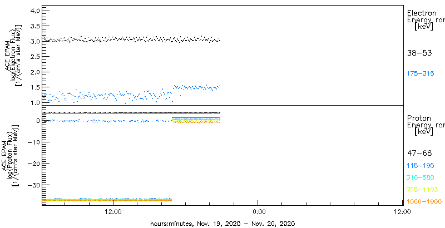Click the 175-315 electron energy legend label
The height and width of the screenshot is (228, 445).
pyautogui.click(x=421, y=74)
